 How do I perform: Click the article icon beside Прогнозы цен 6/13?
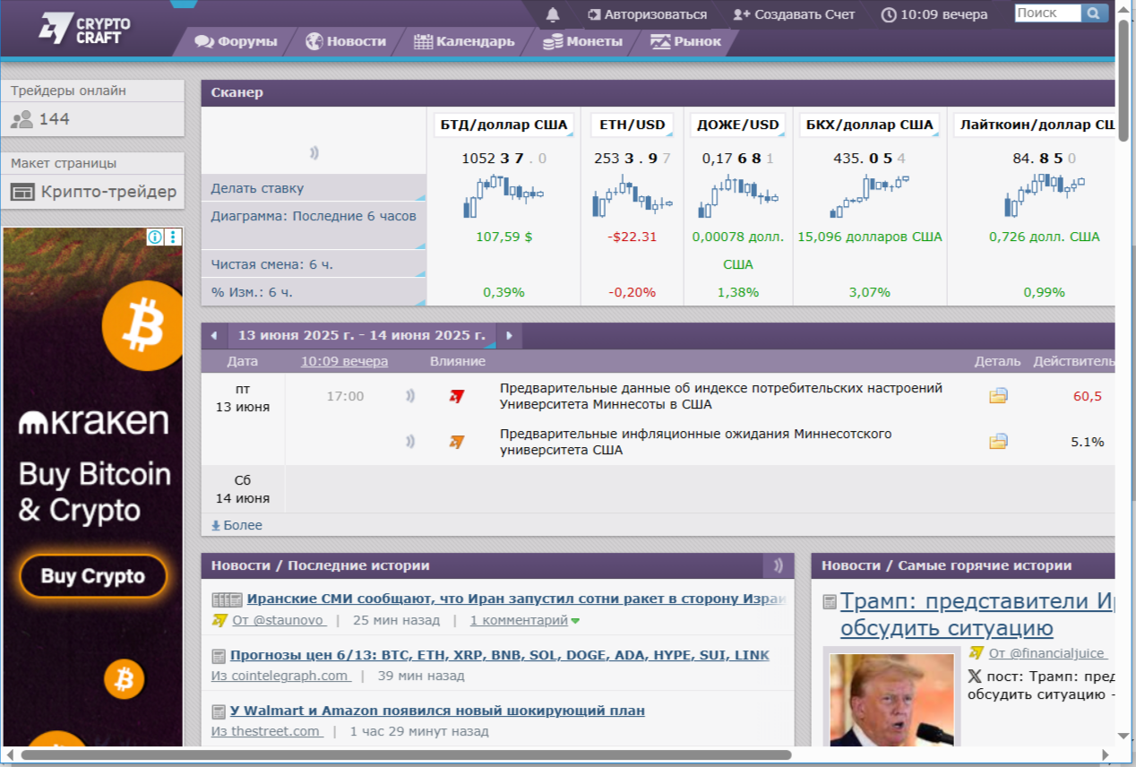(219, 656)
